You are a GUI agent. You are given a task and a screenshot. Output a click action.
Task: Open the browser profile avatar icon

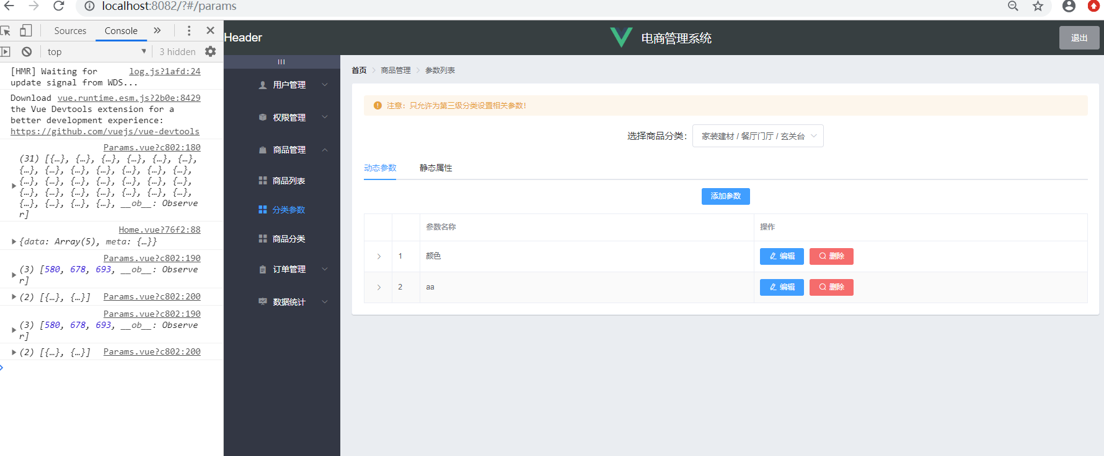pyautogui.click(x=1069, y=6)
